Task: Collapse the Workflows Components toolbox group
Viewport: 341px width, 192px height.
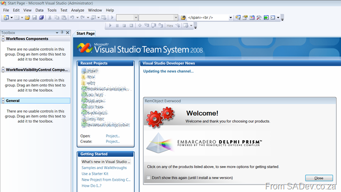Action: point(3,39)
